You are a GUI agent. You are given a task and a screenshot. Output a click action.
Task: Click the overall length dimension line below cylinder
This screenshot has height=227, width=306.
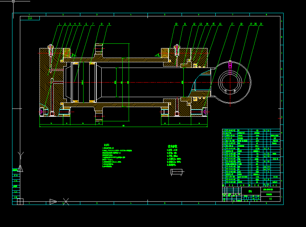[x=123, y=127]
